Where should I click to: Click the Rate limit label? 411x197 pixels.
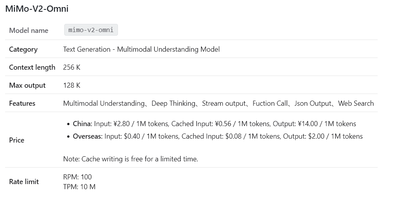pyautogui.click(x=24, y=182)
